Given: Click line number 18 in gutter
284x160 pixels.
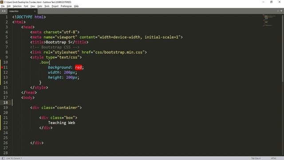Looking at the screenshot, I should (6, 103).
